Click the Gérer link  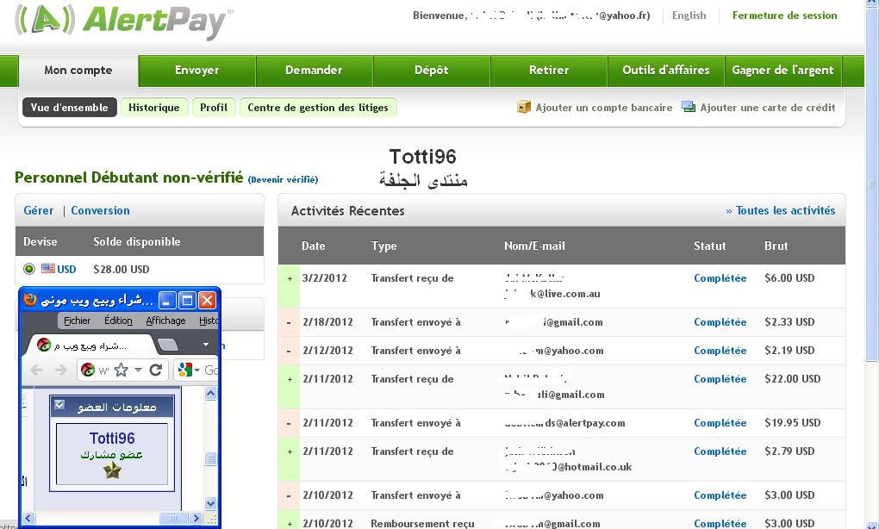39,211
